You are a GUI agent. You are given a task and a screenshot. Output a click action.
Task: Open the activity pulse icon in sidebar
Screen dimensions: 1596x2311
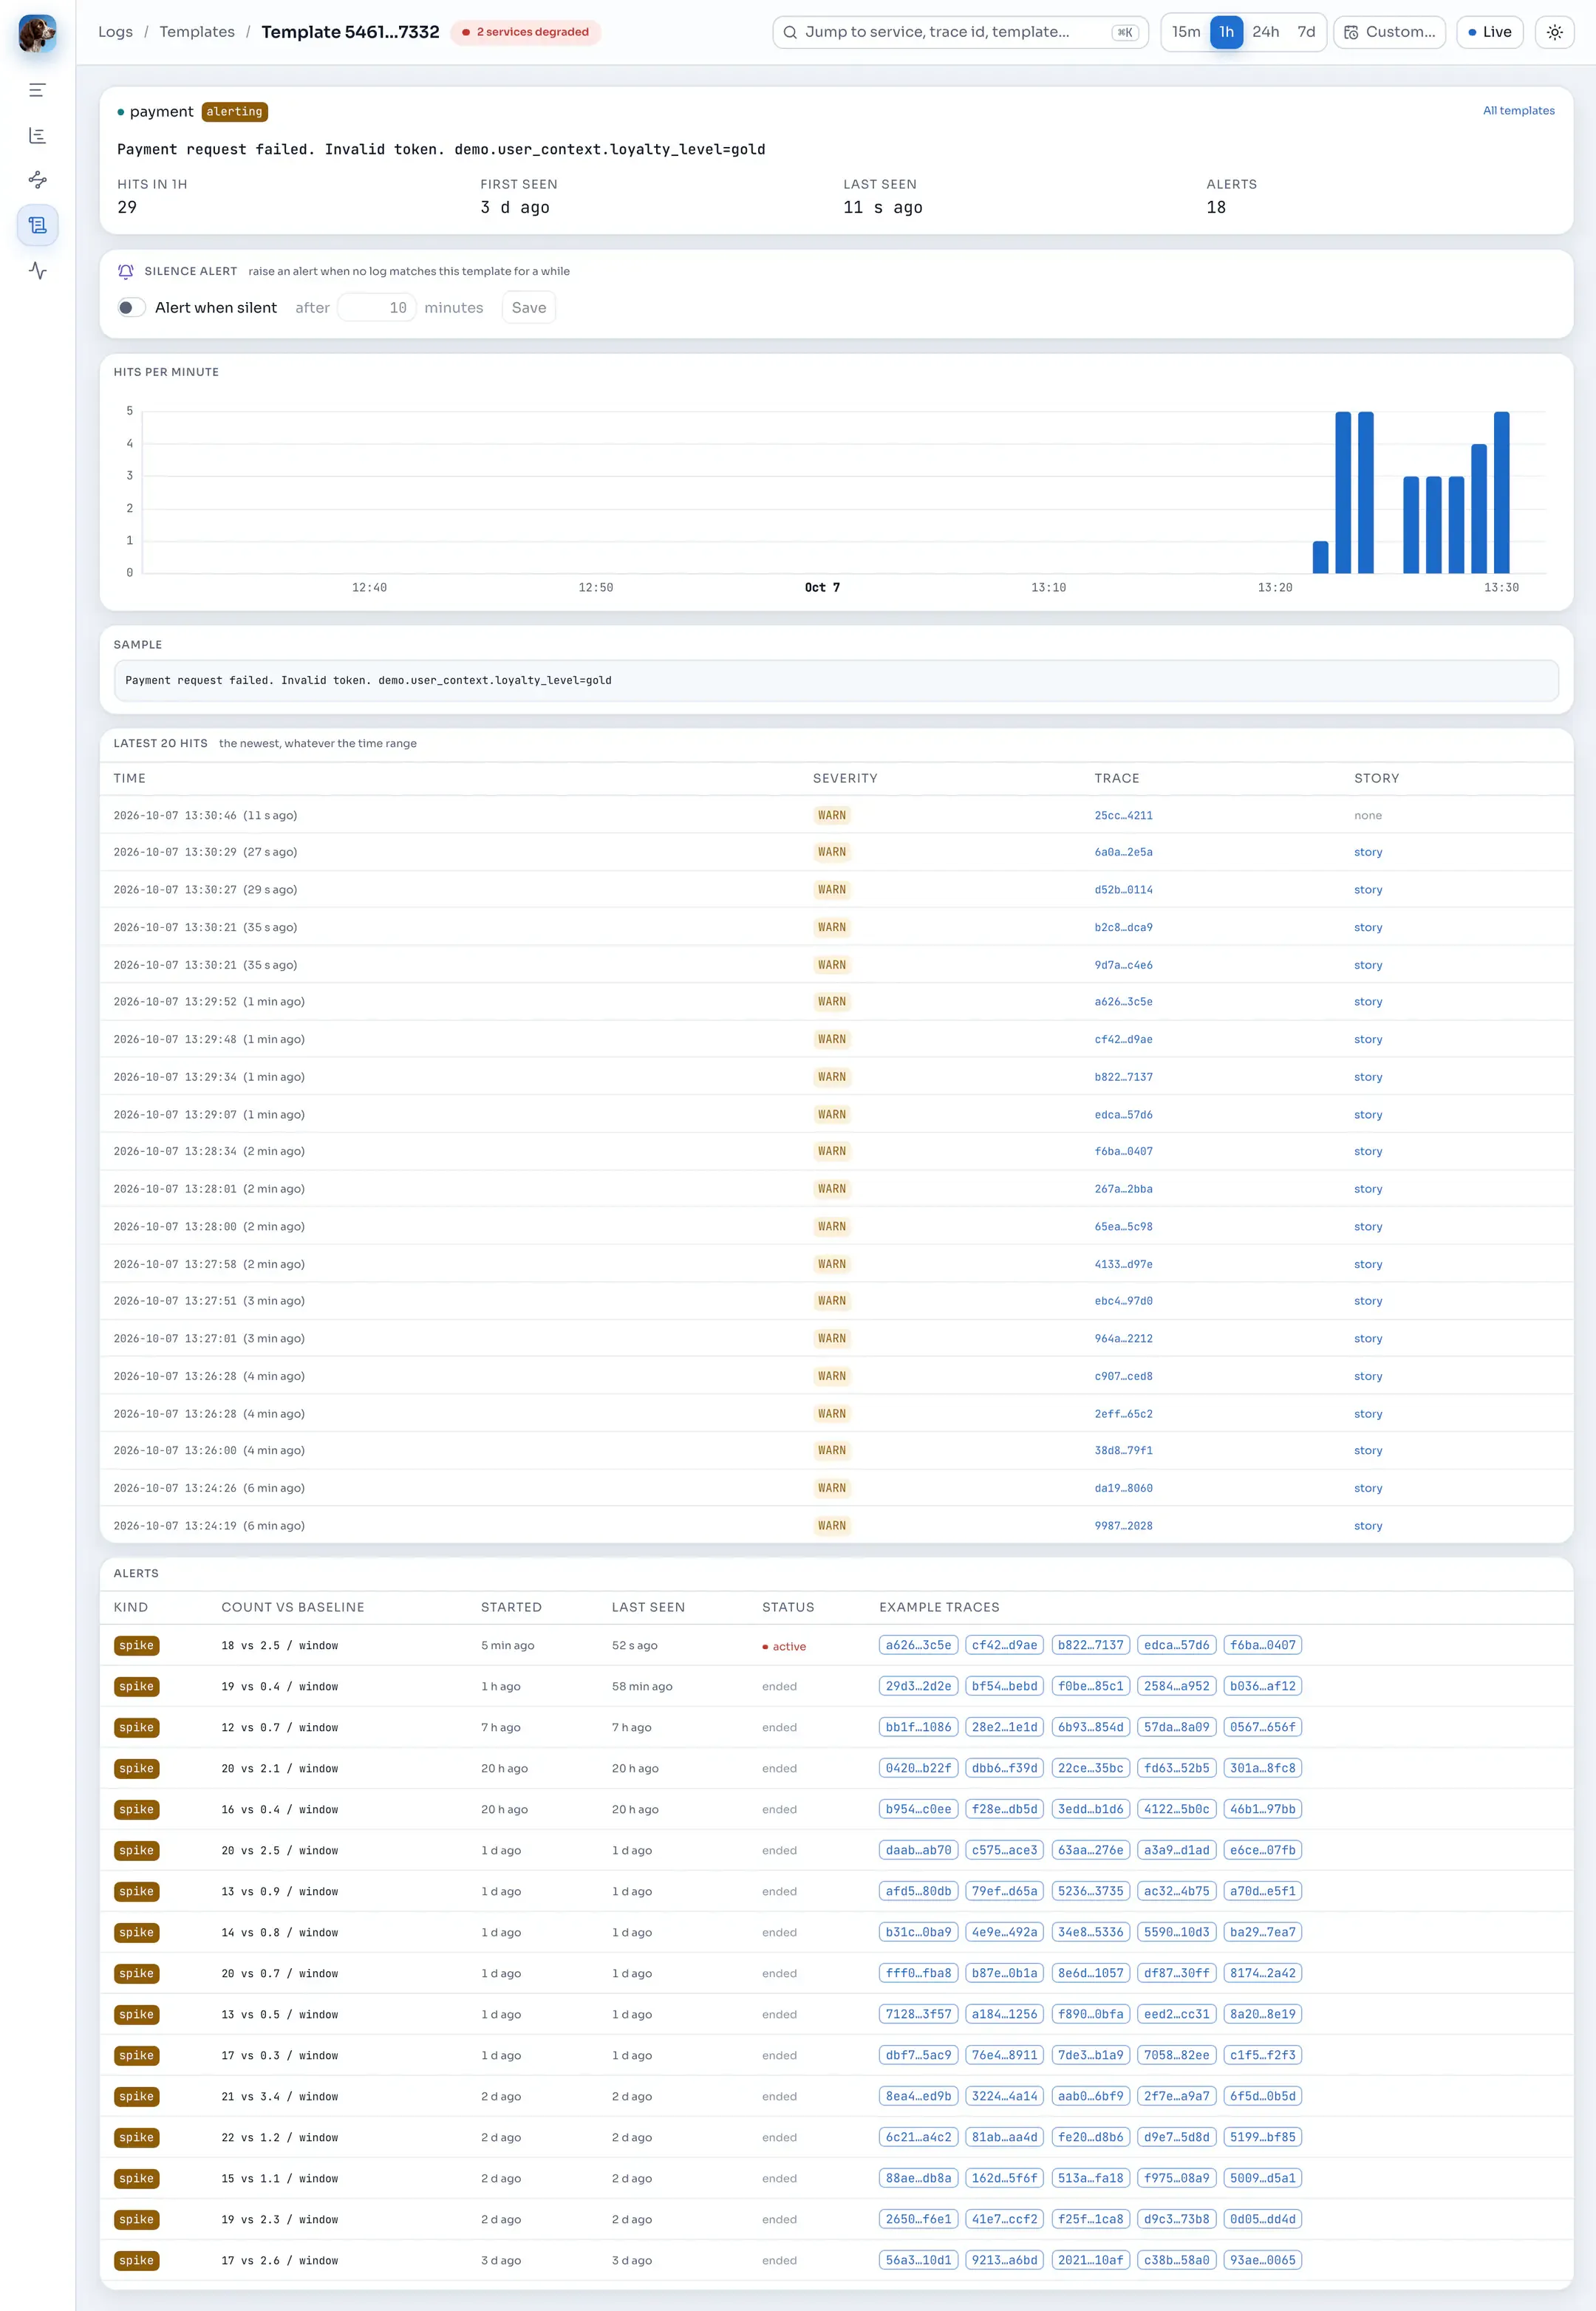pos(37,270)
